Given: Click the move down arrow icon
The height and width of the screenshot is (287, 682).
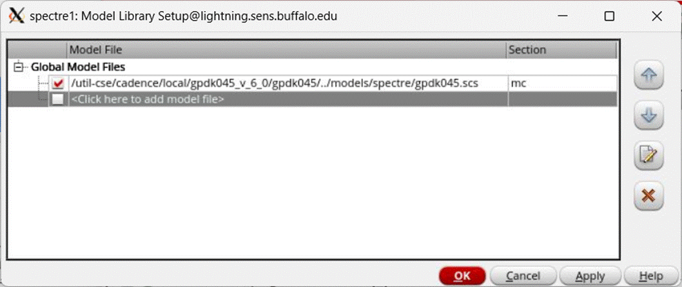Looking at the screenshot, I should (649, 116).
